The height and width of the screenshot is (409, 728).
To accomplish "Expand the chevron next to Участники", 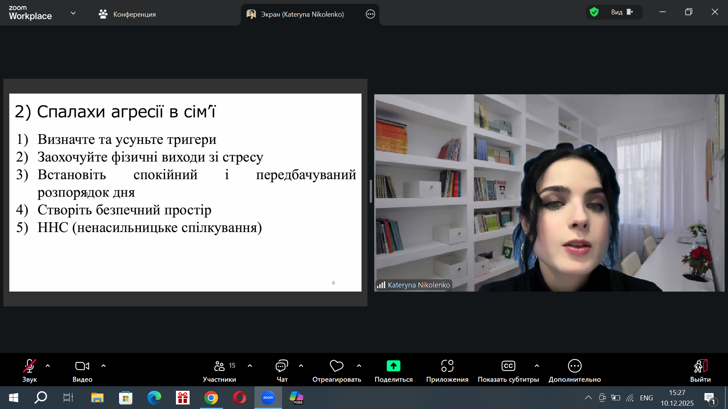I will (250, 366).
